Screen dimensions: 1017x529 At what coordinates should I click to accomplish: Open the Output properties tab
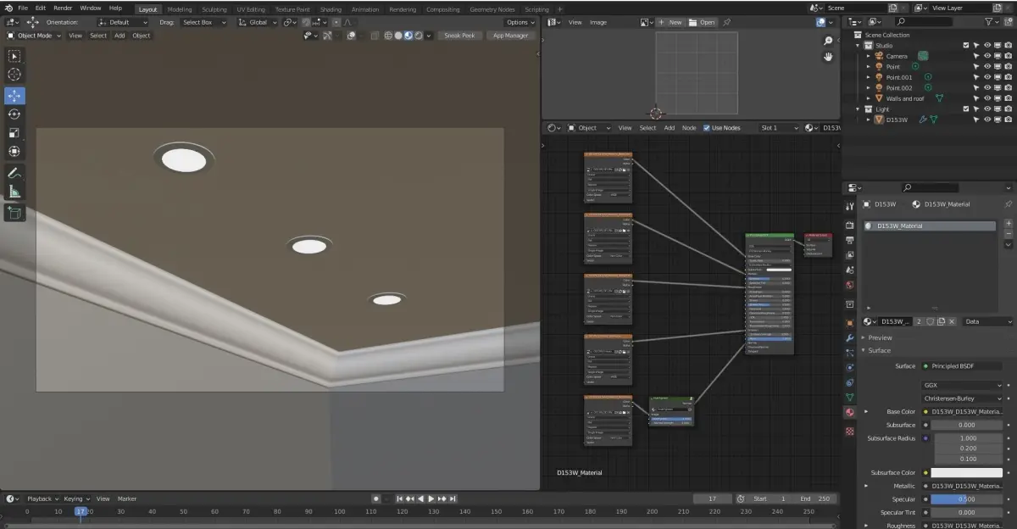pyautogui.click(x=850, y=240)
